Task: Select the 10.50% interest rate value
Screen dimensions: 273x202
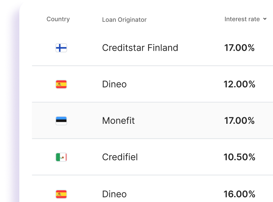Action: [240, 157]
